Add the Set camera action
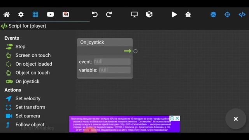 point(28,116)
